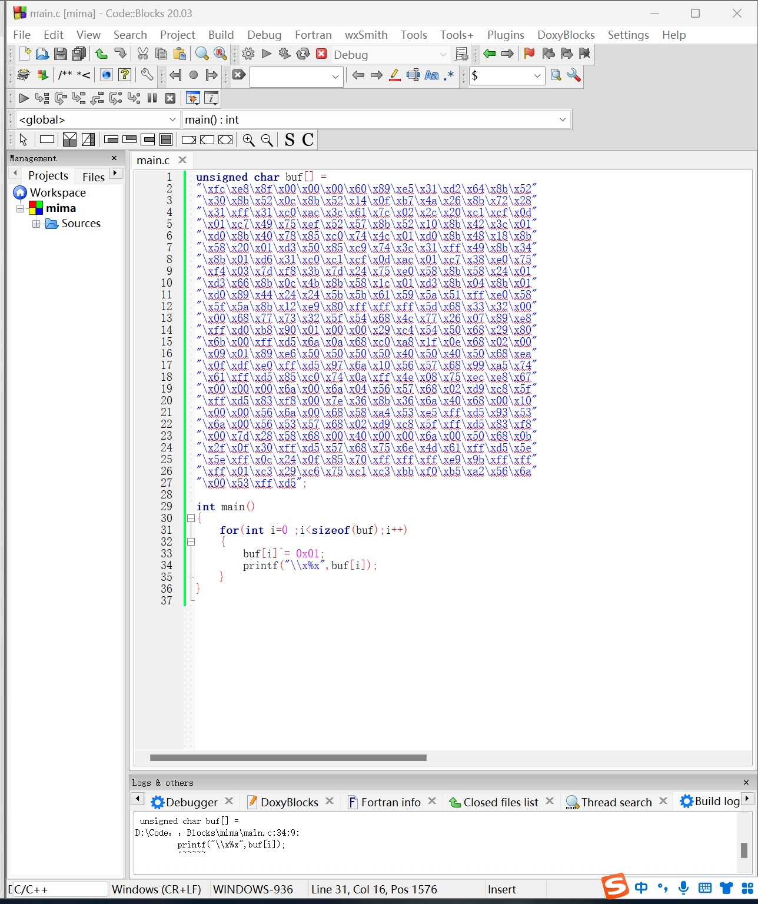Stop debugger with the X icon
This screenshot has height=904, width=758.
(170, 98)
